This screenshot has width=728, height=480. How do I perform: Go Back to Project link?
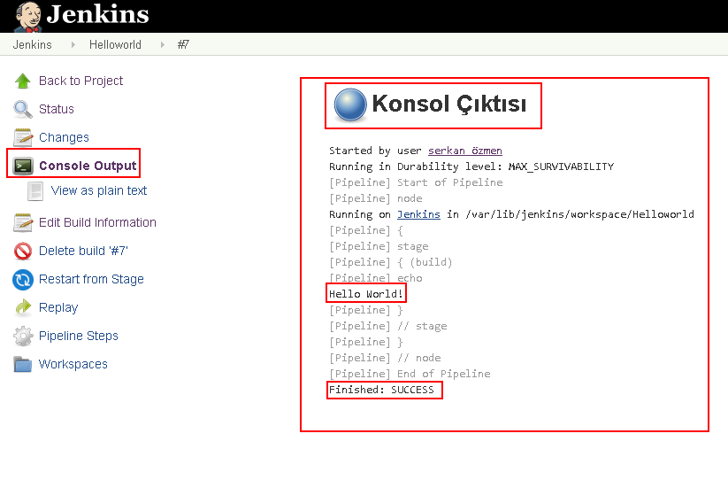pos(80,81)
